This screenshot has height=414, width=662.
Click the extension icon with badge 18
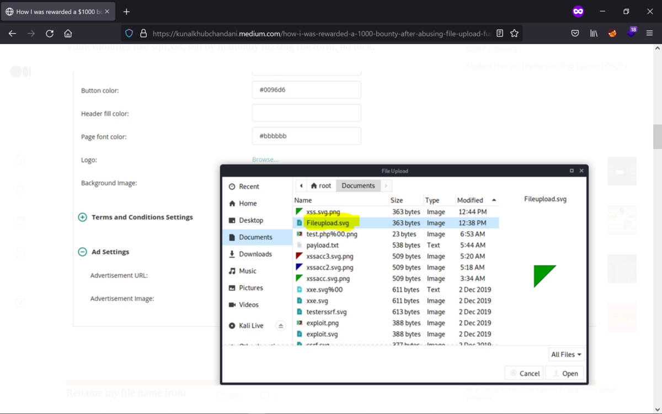(x=631, y=33)
